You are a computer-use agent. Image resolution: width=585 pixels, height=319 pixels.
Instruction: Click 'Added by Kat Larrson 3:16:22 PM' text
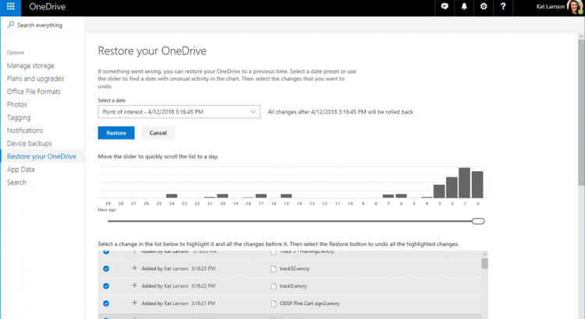coord(179,286)
